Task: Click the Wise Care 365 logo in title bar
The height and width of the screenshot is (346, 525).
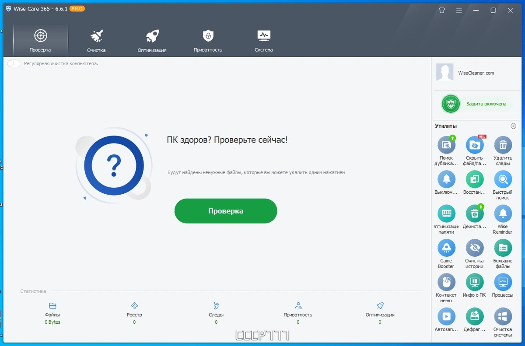Action: coord(8,9)
